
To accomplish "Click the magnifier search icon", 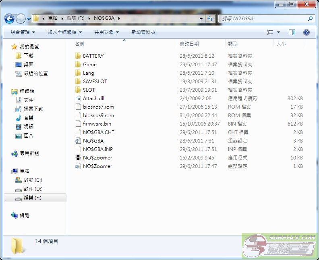I will tap(310, 19).
